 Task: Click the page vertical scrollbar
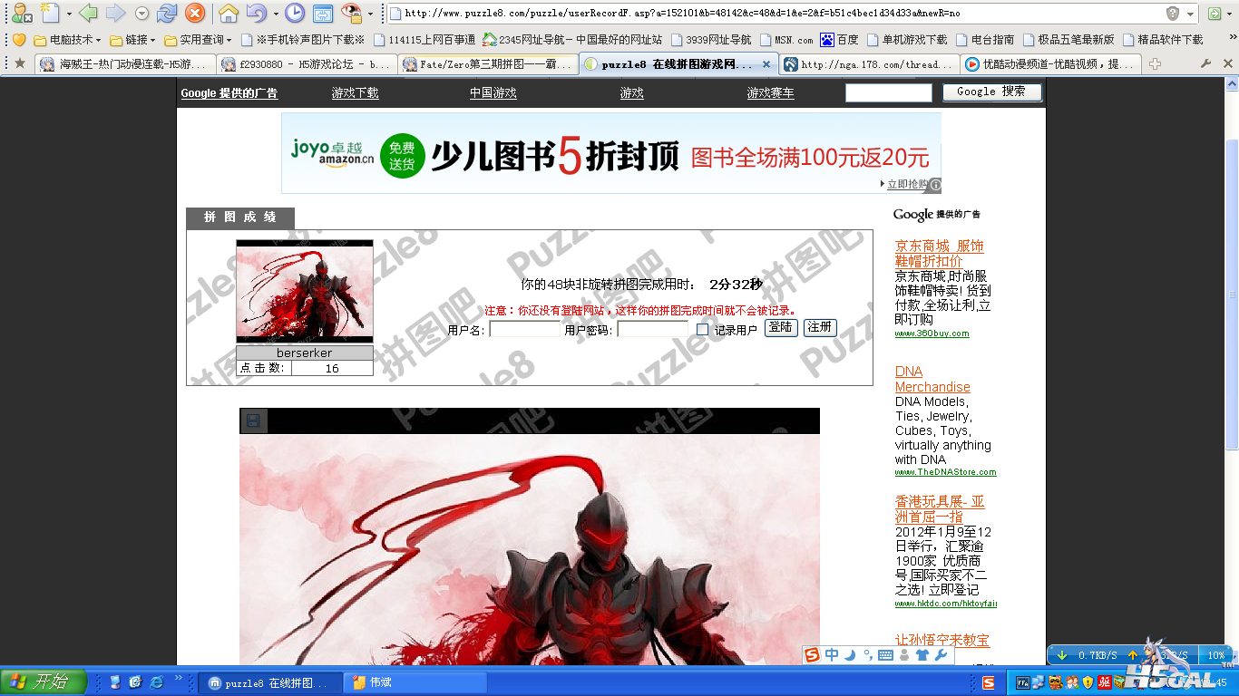click(1232, 296)
